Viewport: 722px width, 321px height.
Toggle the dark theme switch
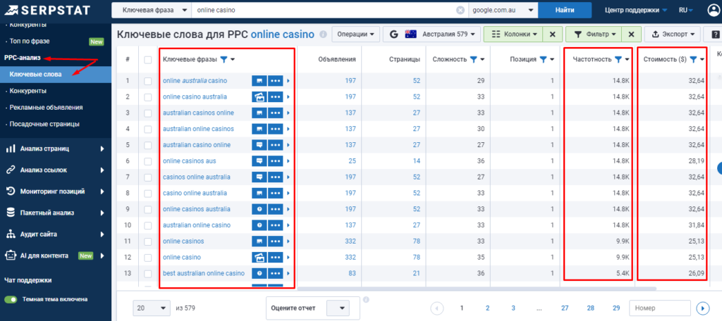11,299
